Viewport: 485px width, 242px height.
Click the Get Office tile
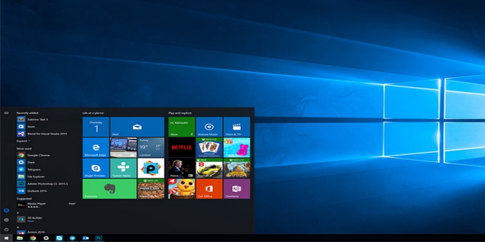[209, 189]
